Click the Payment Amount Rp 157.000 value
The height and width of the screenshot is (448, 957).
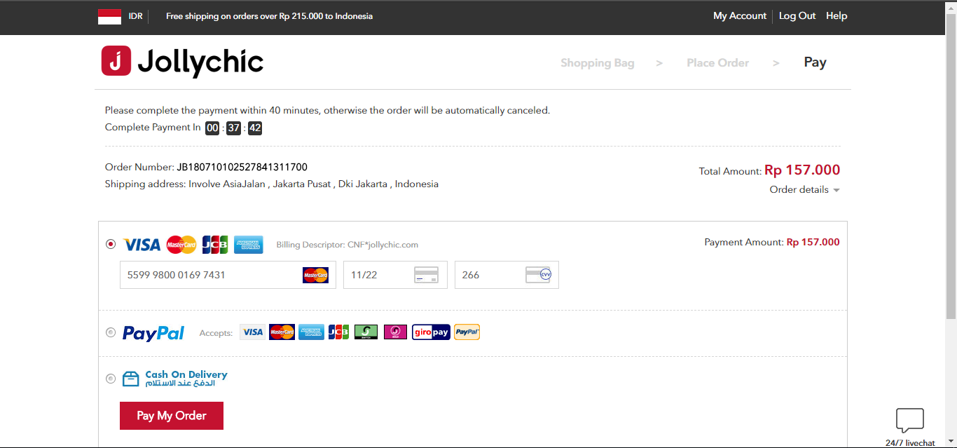pos(813,242)
